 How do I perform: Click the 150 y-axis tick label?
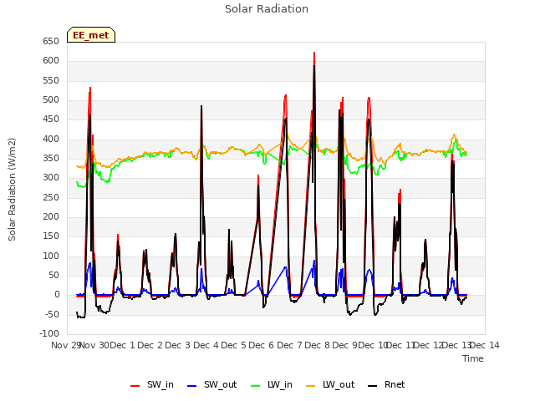tap(51, 236)
